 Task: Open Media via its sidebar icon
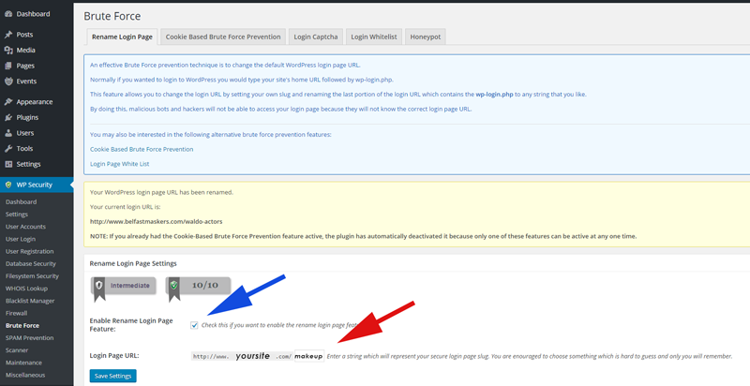(8, 51)
